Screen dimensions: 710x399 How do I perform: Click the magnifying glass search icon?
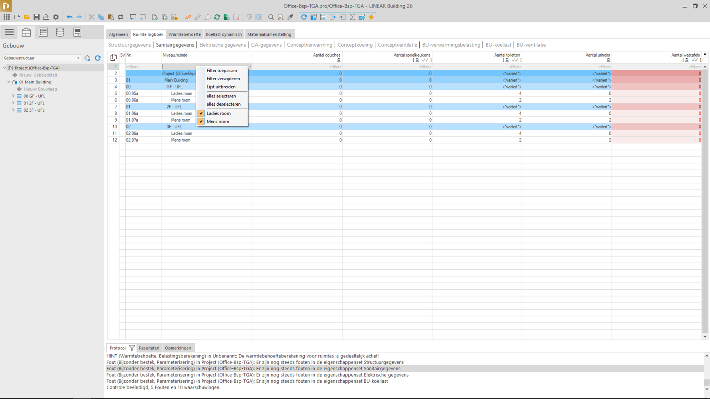271,17
